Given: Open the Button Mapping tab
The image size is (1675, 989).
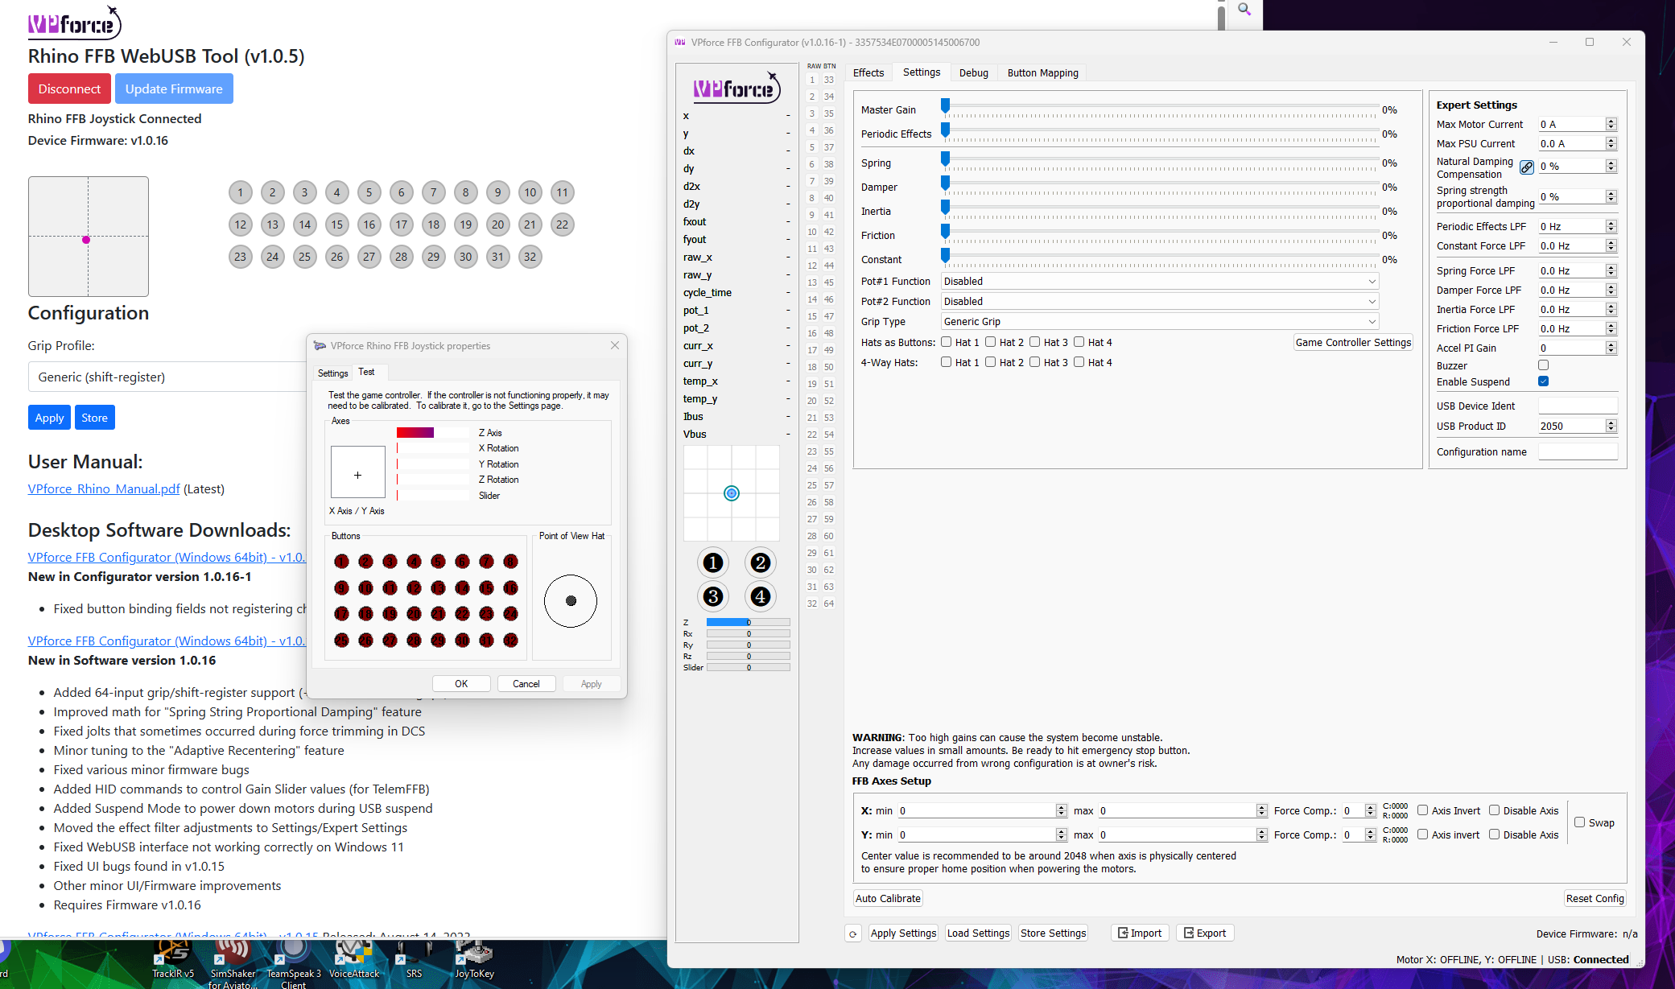Looking at the screenshot, I should (x=1042, y=72).
